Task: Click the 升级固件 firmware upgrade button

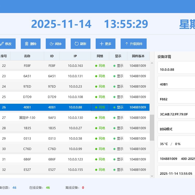Action: 134,44
